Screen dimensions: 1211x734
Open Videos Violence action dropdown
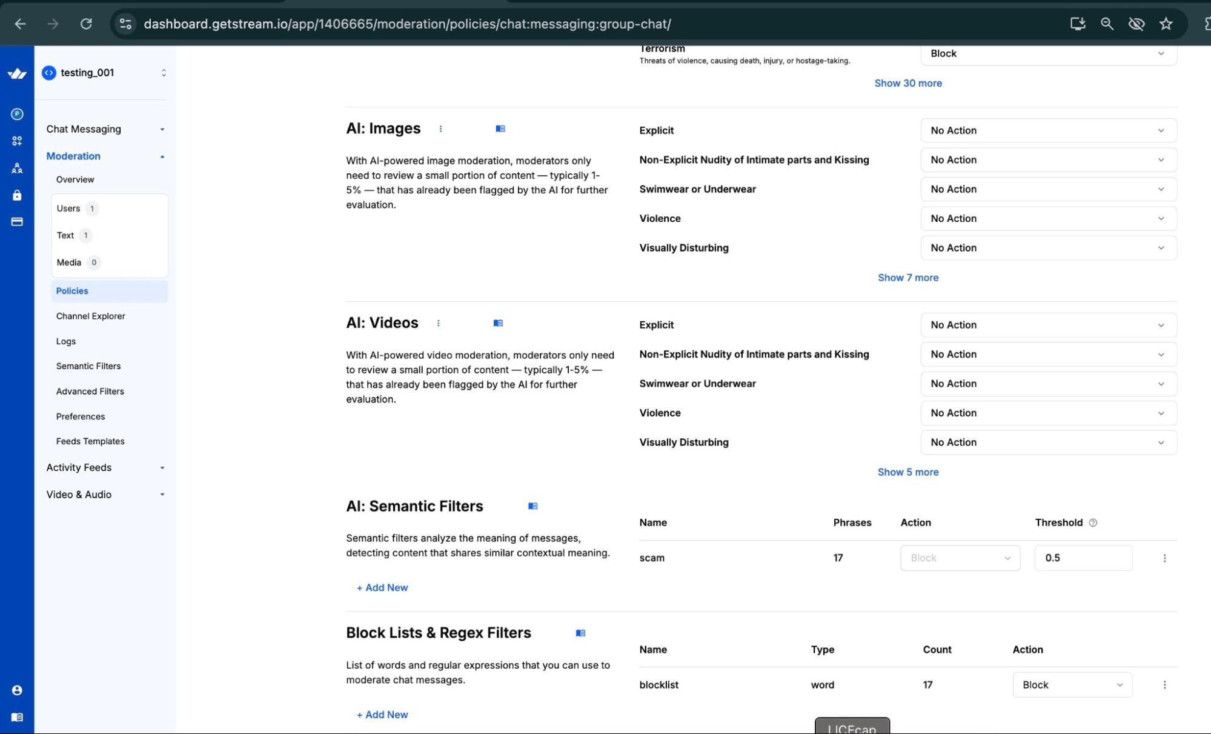[x=1048, y=413]
